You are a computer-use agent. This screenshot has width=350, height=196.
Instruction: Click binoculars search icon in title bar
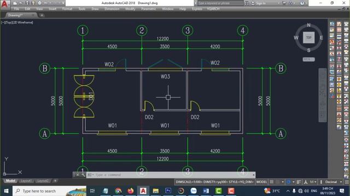pyautogui.click(x=247, y=3)
